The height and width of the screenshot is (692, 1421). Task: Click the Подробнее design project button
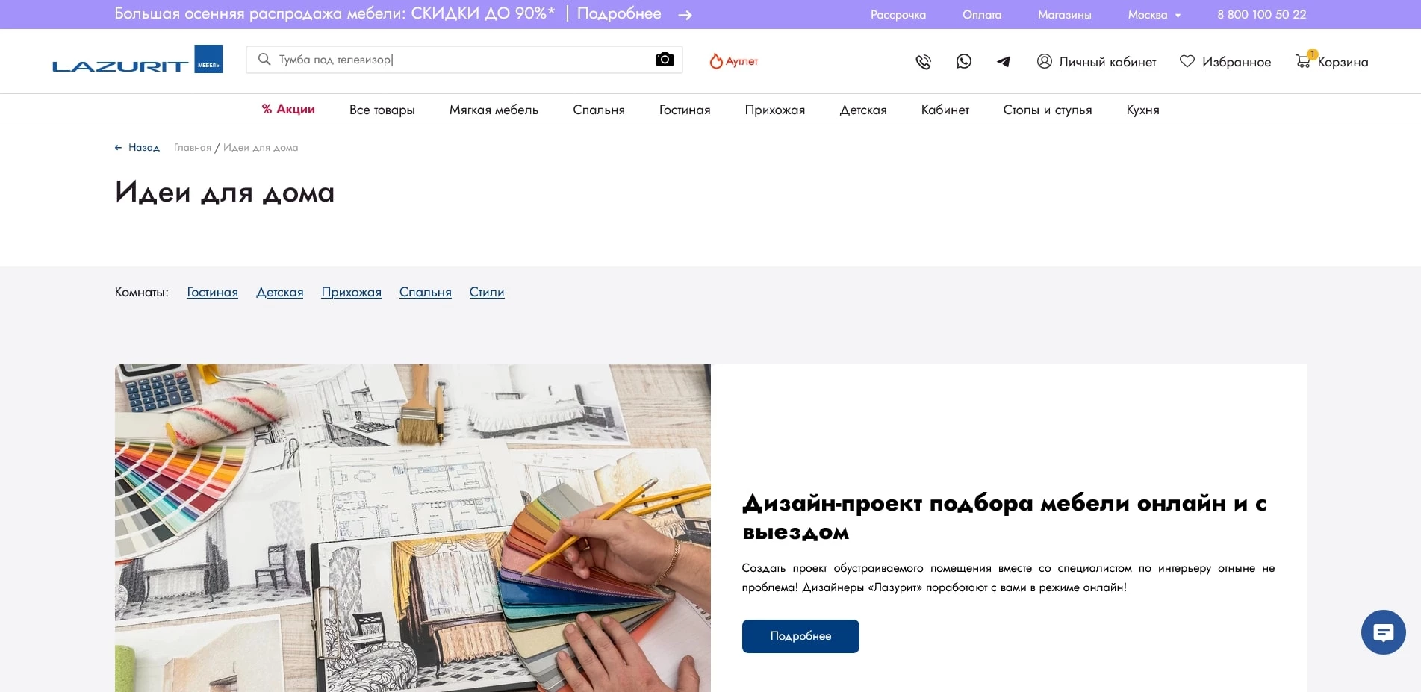coord(800,636)
